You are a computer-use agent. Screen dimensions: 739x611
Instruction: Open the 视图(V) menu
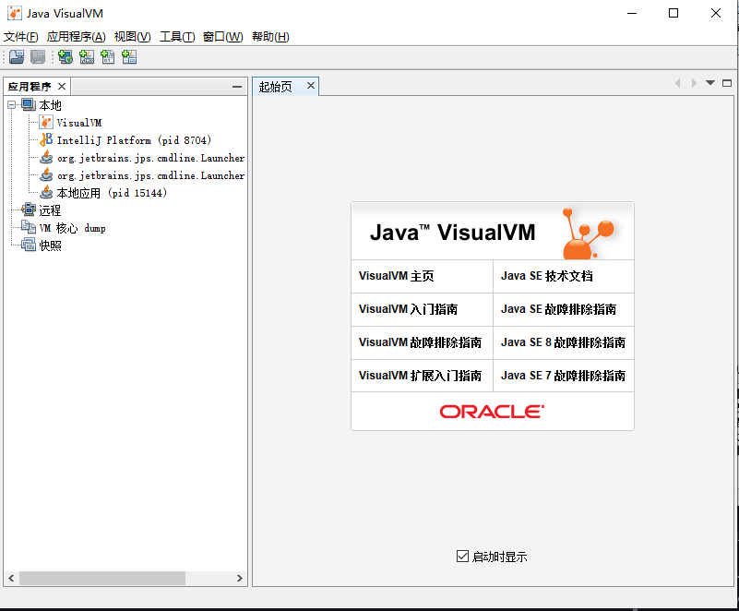133,36
